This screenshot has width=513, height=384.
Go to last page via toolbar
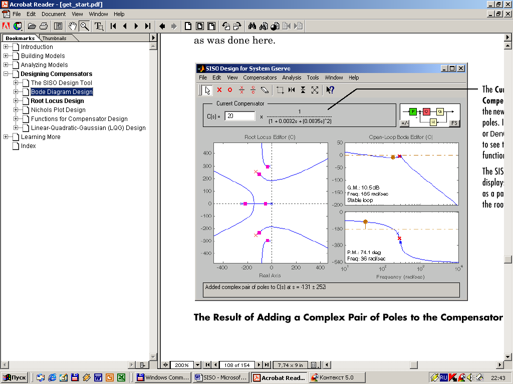148,26
